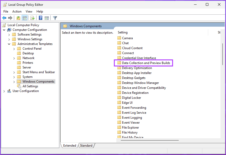Select Data Collection and Preview Builds
Image resolution: width=226 pixels, height=155 pixels.
tap(144, 63)
